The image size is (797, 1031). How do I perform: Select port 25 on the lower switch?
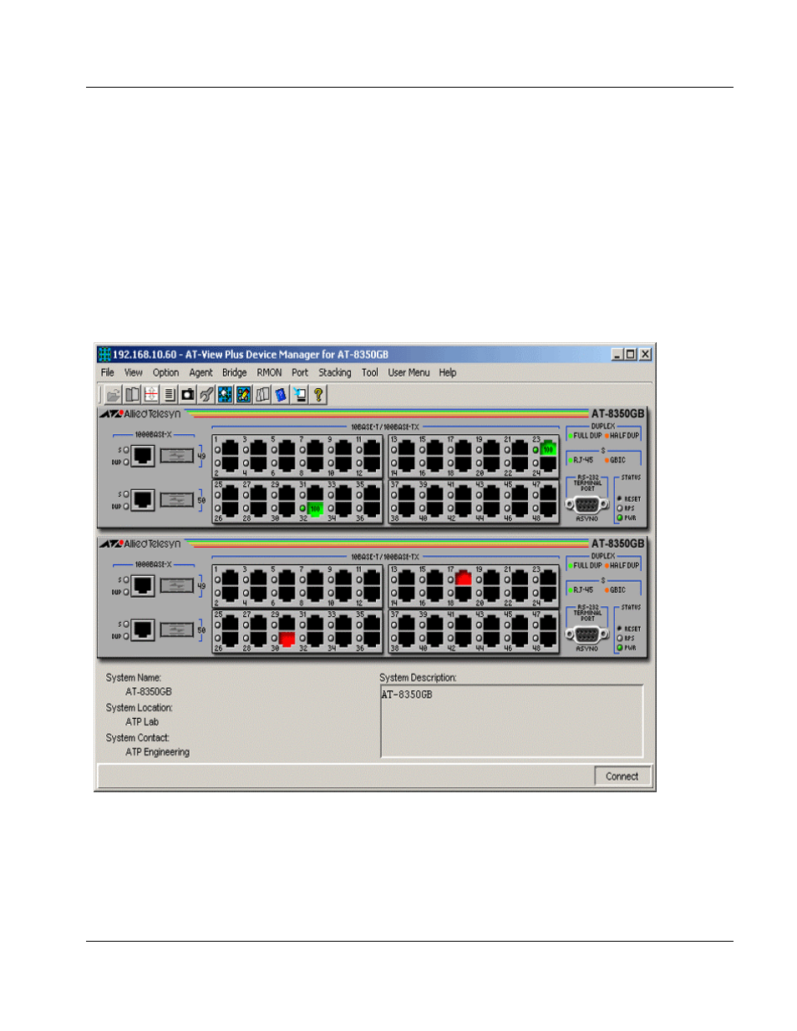pyautogui.click(x=230, y=623)
